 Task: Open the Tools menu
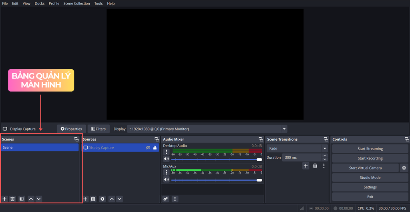point(98,3)
